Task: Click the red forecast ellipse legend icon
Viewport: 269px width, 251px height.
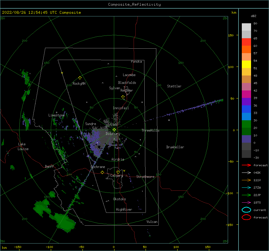Action: 247,217
